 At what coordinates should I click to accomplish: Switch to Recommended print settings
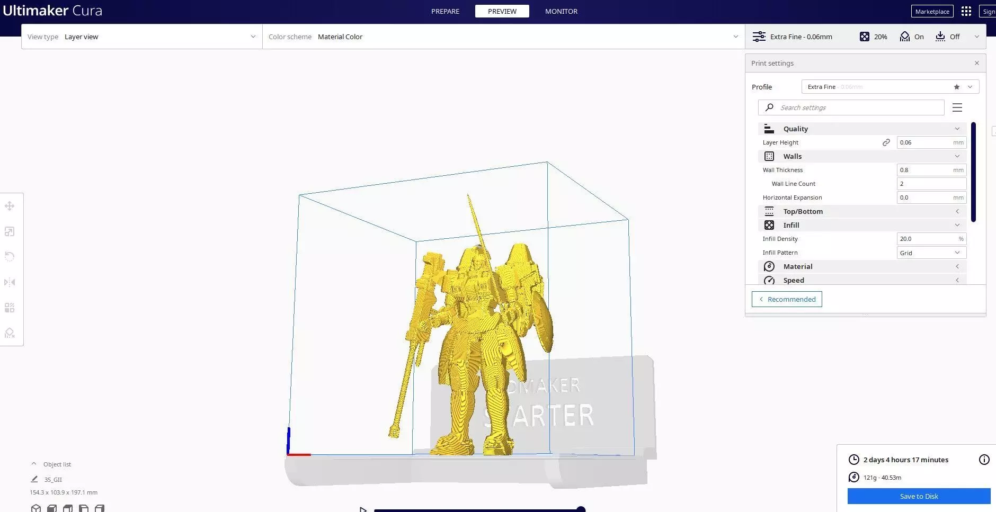point(787,299)
